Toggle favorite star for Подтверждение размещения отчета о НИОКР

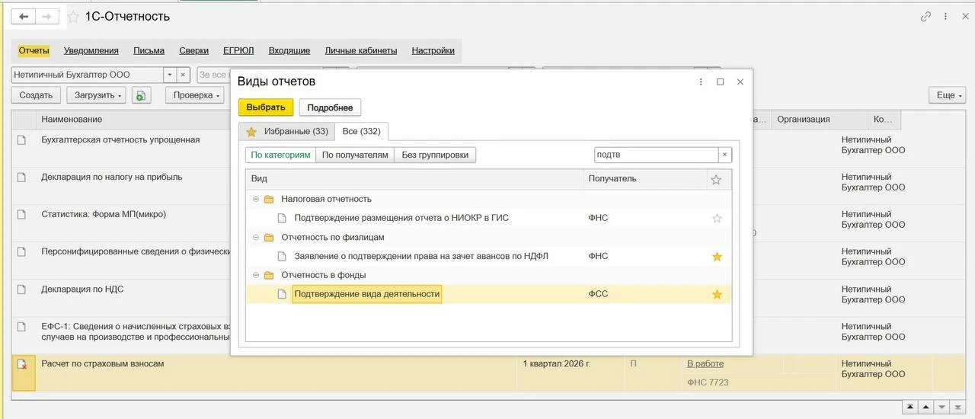(717, 218)
